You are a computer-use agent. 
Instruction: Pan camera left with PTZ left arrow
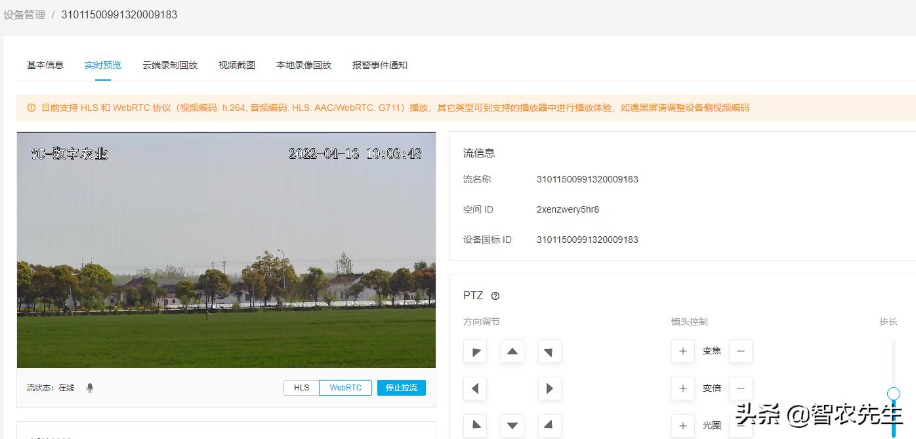point(475,388)
